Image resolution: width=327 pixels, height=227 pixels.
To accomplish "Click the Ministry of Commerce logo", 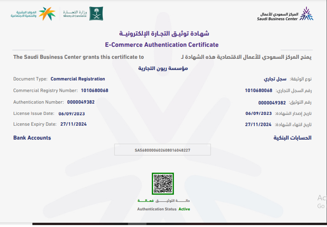I will click(75, 14).
